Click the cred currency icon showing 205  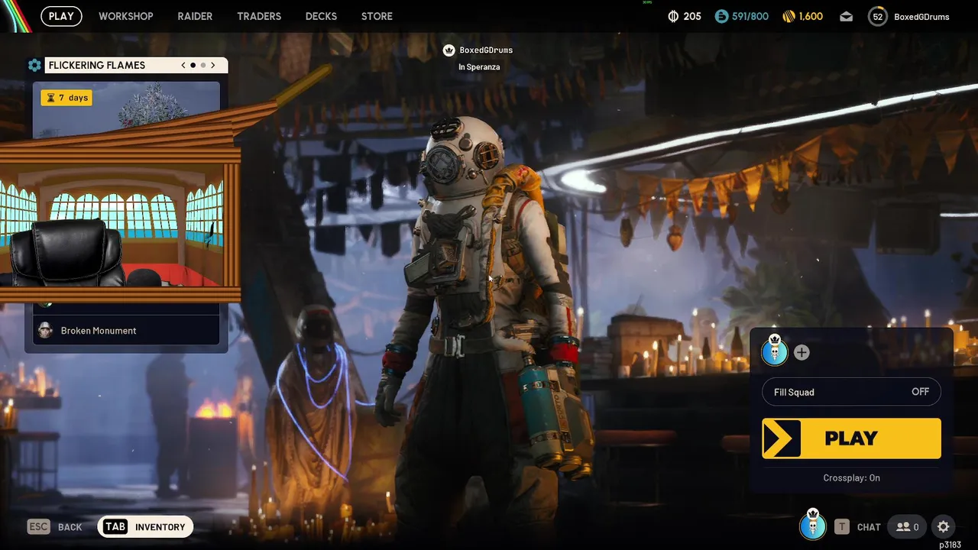[673, 16]
